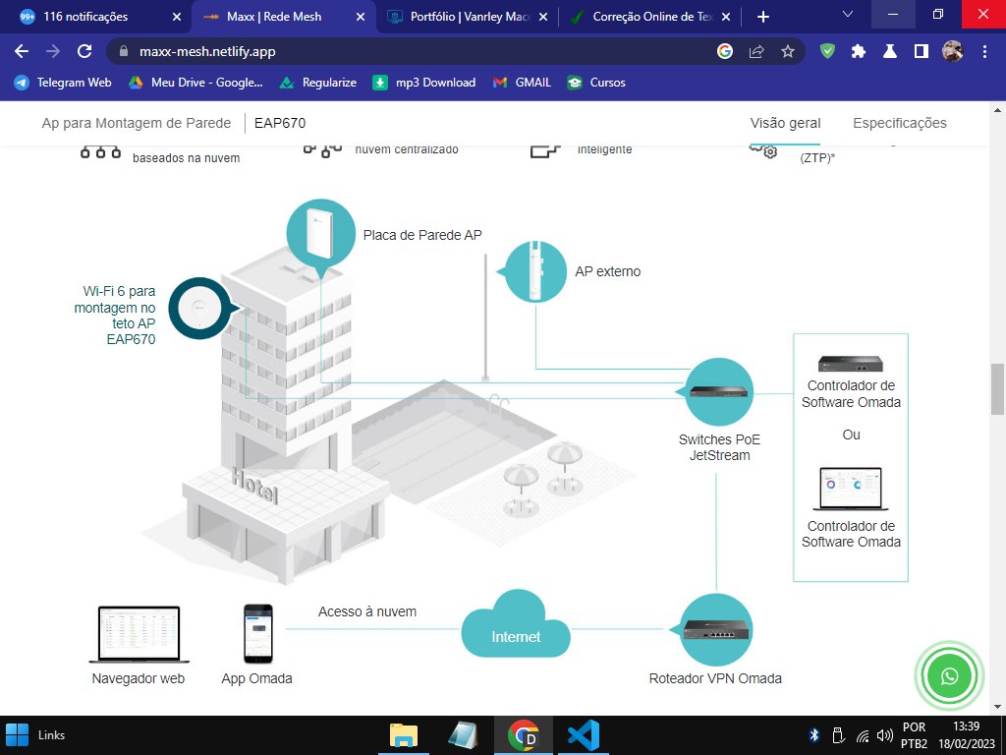Close the 116 notificações tab

177,17
